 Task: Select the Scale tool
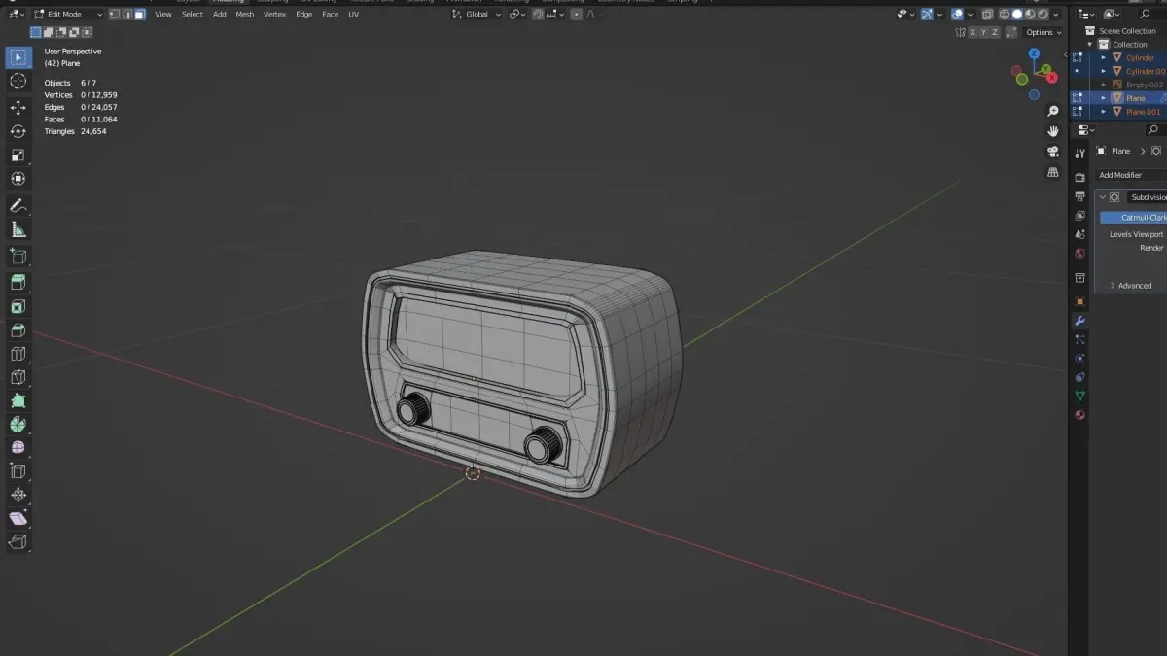point(18,155)
